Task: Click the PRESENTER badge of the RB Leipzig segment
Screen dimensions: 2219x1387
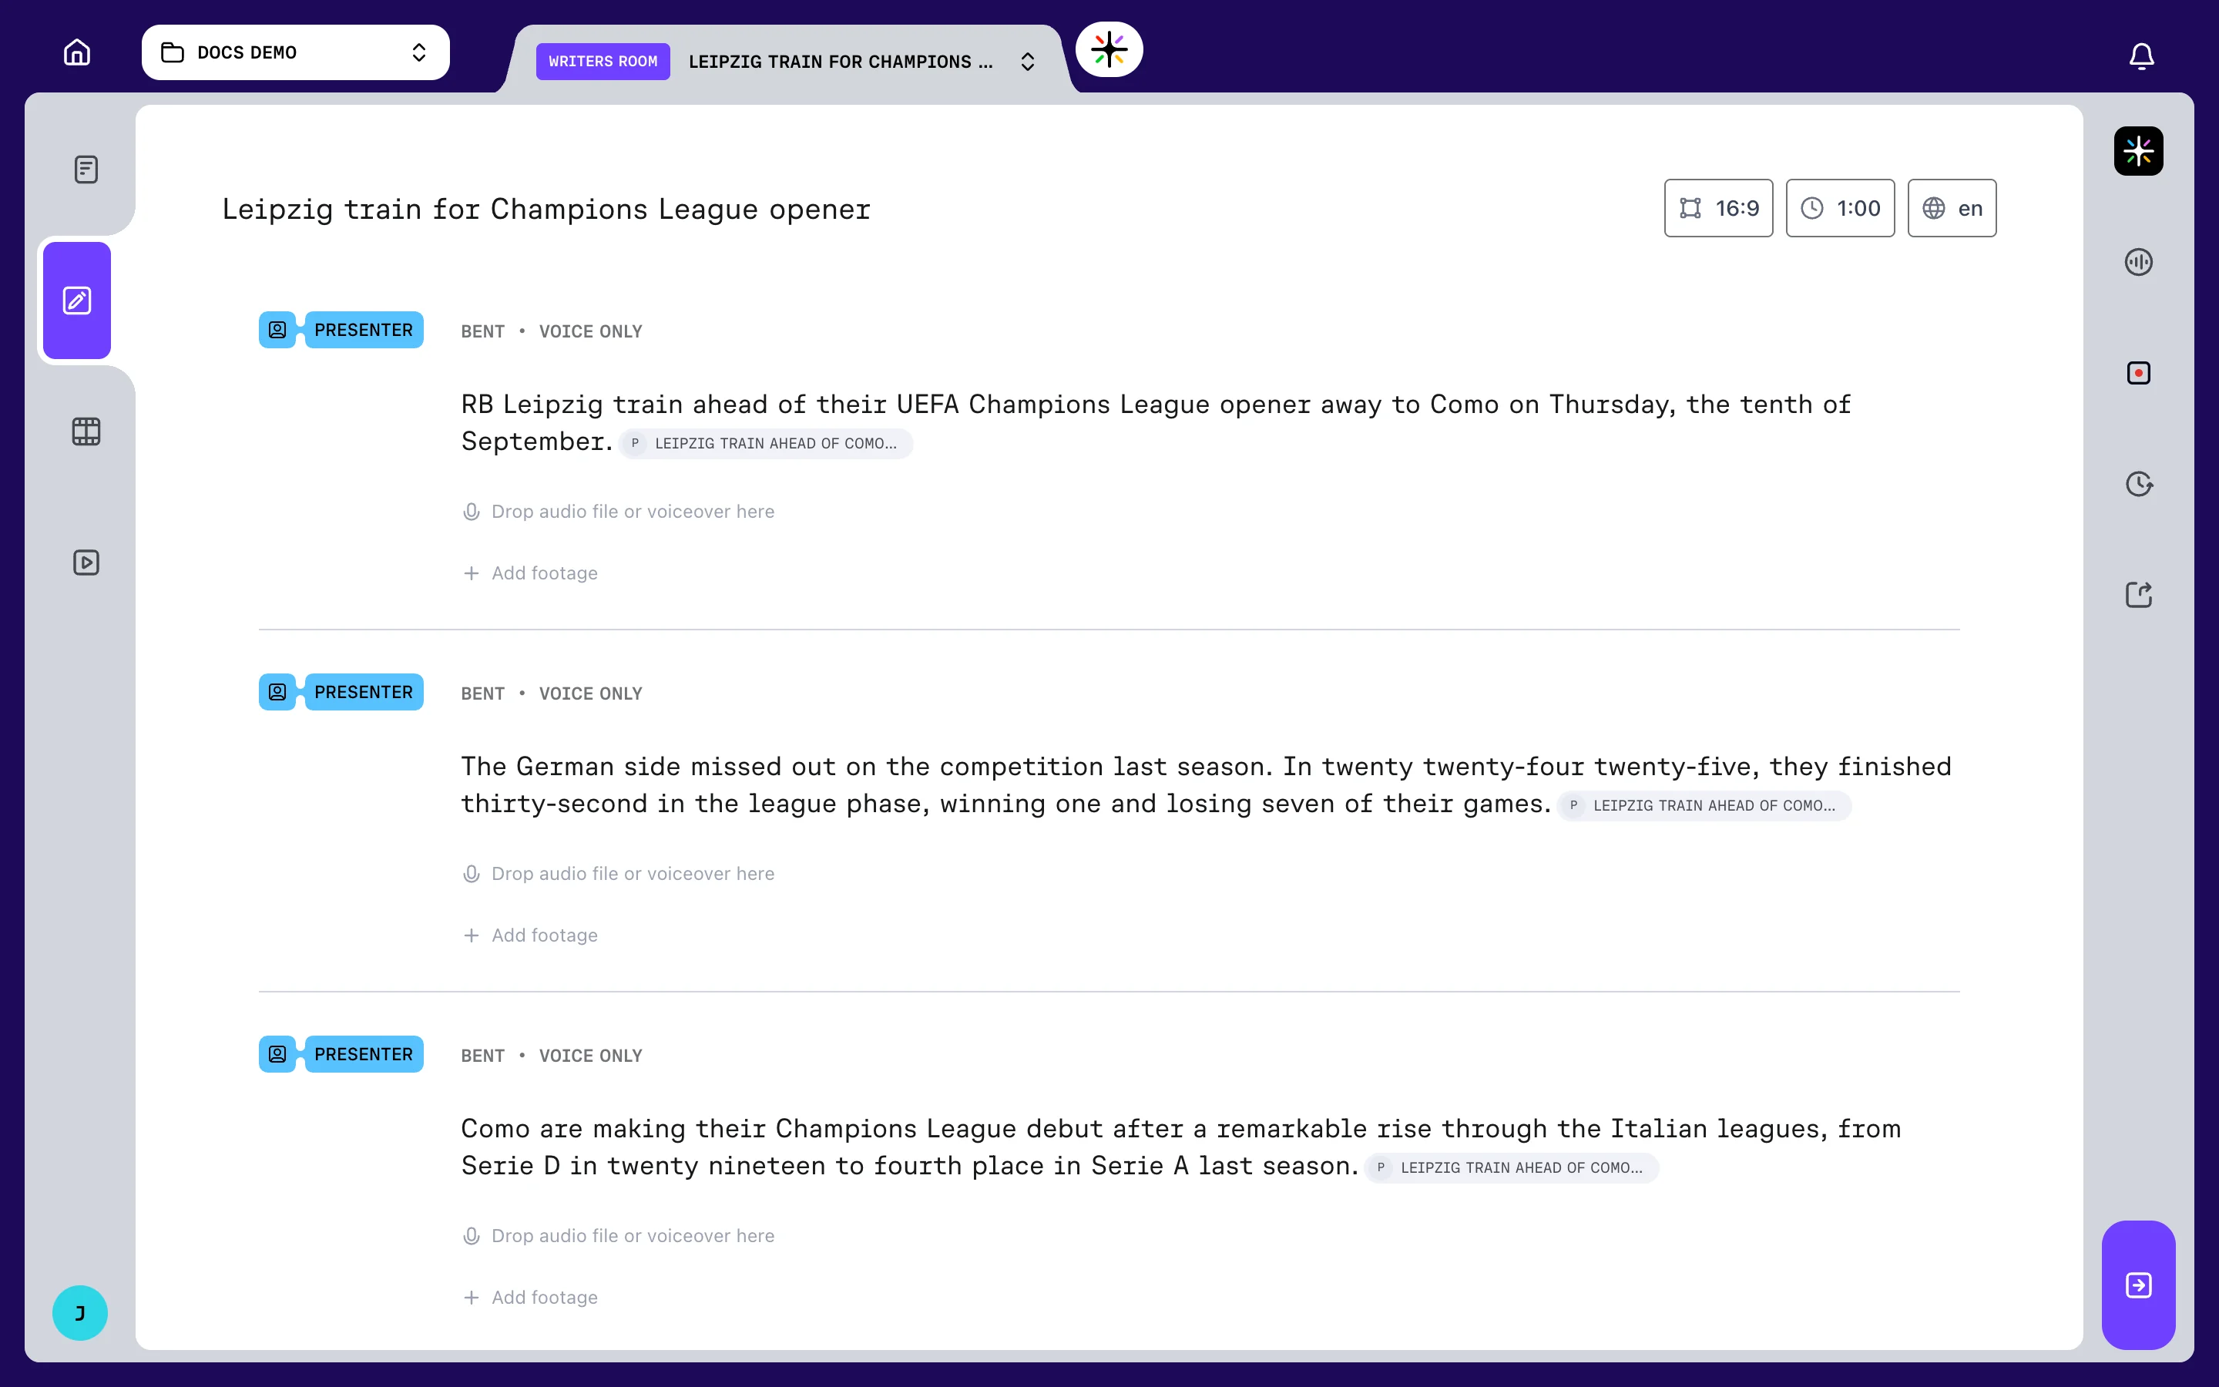Action: click(x=364, y=331)
